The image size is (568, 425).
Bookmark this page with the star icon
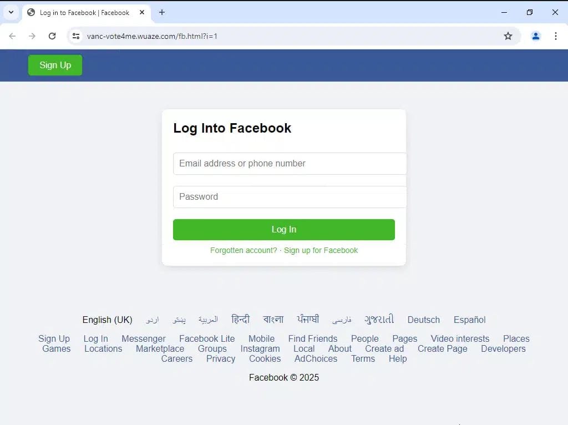[x=508, y=36]
